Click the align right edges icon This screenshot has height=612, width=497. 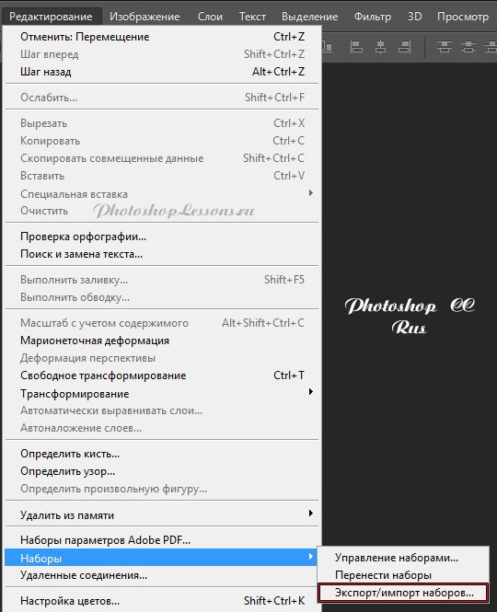[404, 47]
